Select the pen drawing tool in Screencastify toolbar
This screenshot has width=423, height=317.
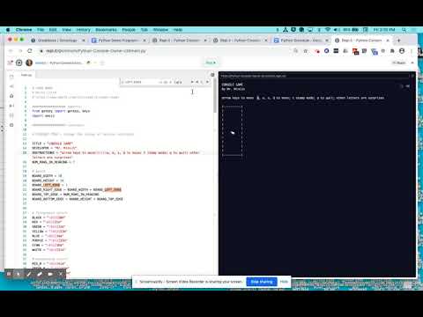(29, 274)
